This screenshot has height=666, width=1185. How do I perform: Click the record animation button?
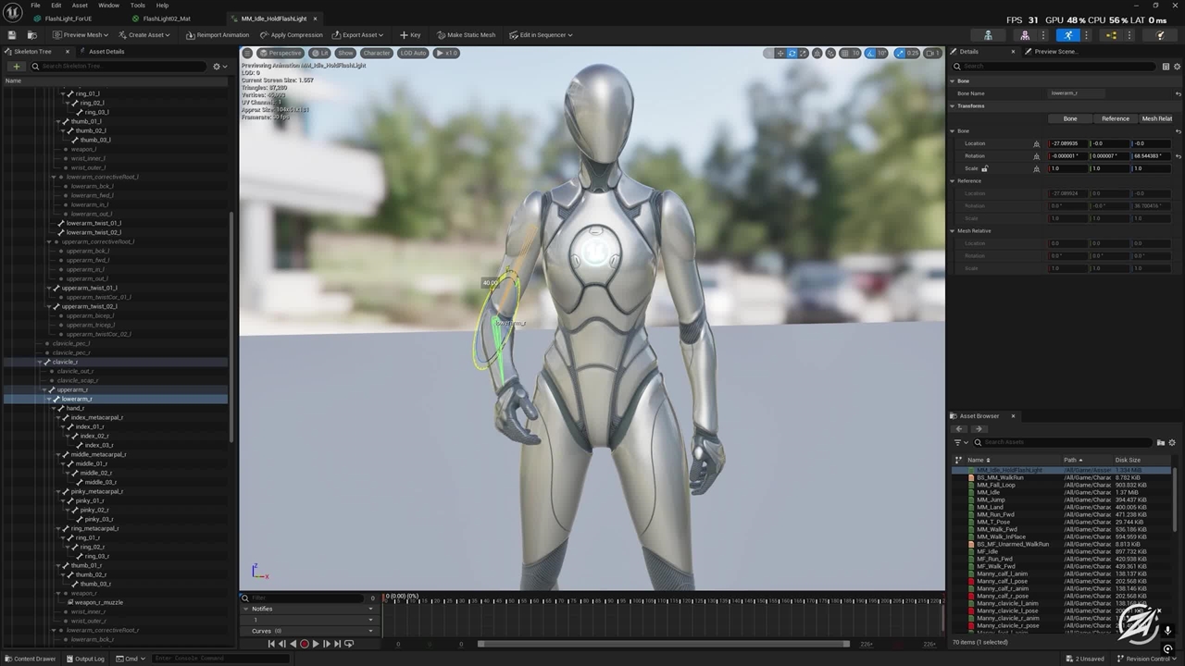coord(304,644)
